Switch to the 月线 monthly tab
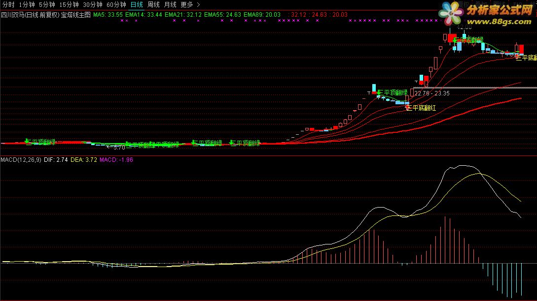The image size is (537, 301). tap(170, 5)
